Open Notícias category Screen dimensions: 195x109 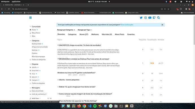[x=35, y=50]
